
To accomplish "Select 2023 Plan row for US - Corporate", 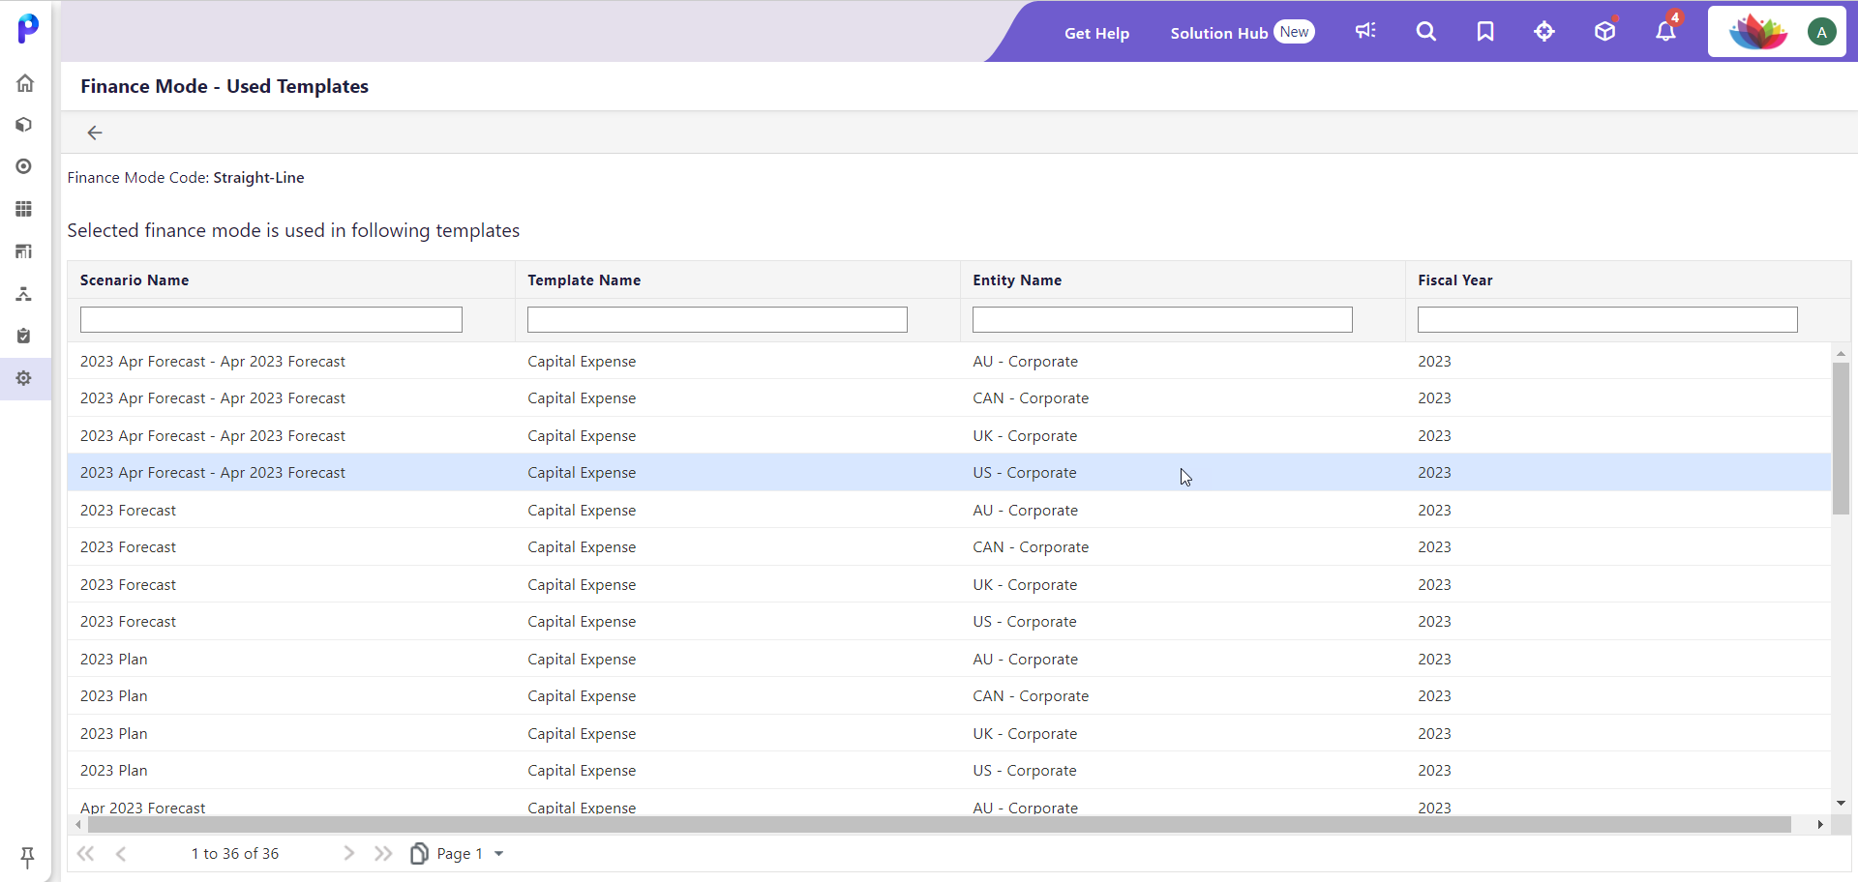I will [x=948, y=770].
